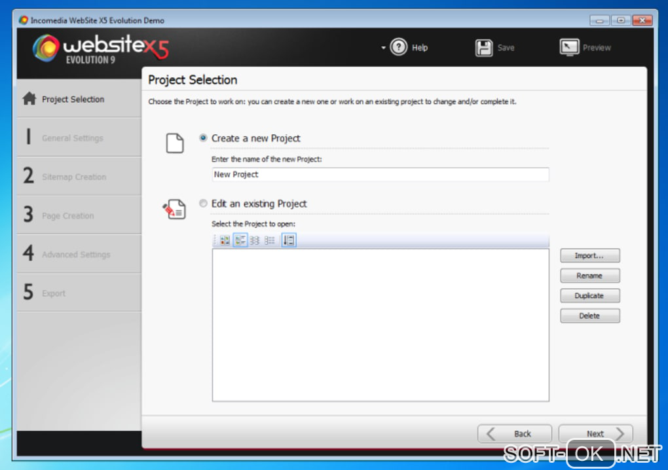The image size is (668, 470).
Task: Select the Edit an existing Project radio button
Action: click(203, 203)
